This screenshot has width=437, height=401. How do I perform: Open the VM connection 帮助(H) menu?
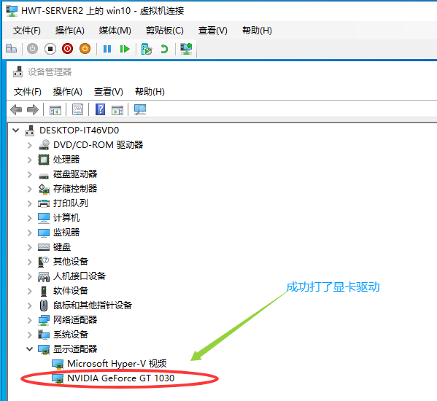pos(257,31)
